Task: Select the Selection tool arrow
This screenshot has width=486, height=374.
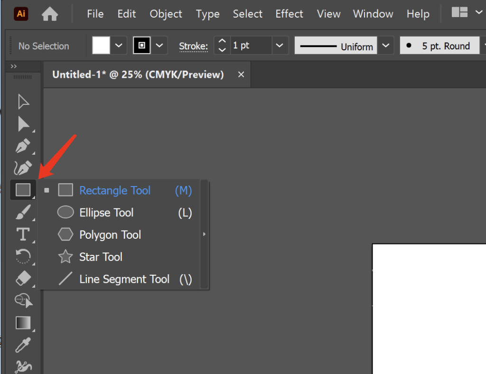Action: 23,102
